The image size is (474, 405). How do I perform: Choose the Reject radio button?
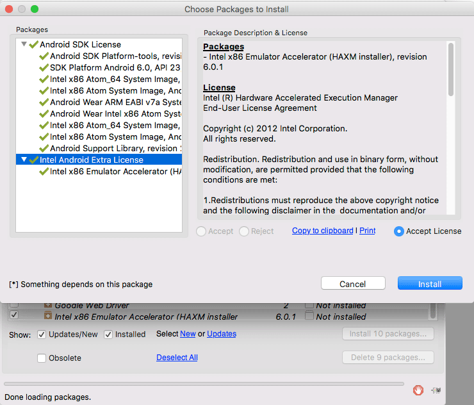[244, 231]
